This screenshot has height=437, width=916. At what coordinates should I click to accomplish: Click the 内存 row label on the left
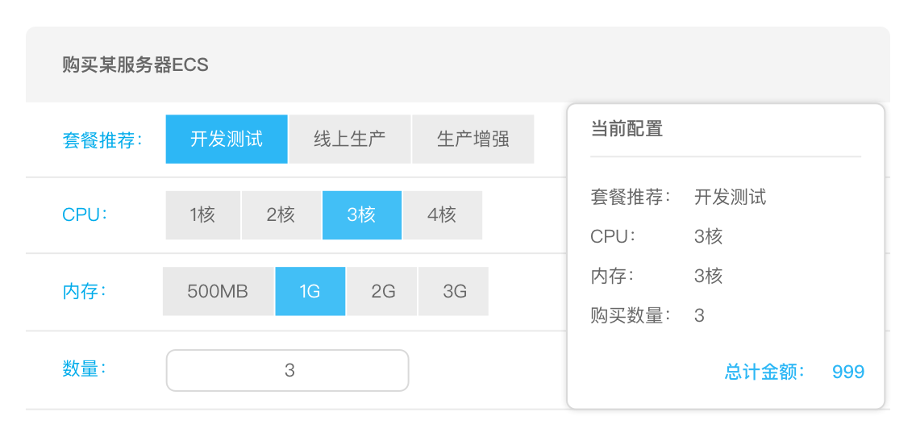[84, 291]
